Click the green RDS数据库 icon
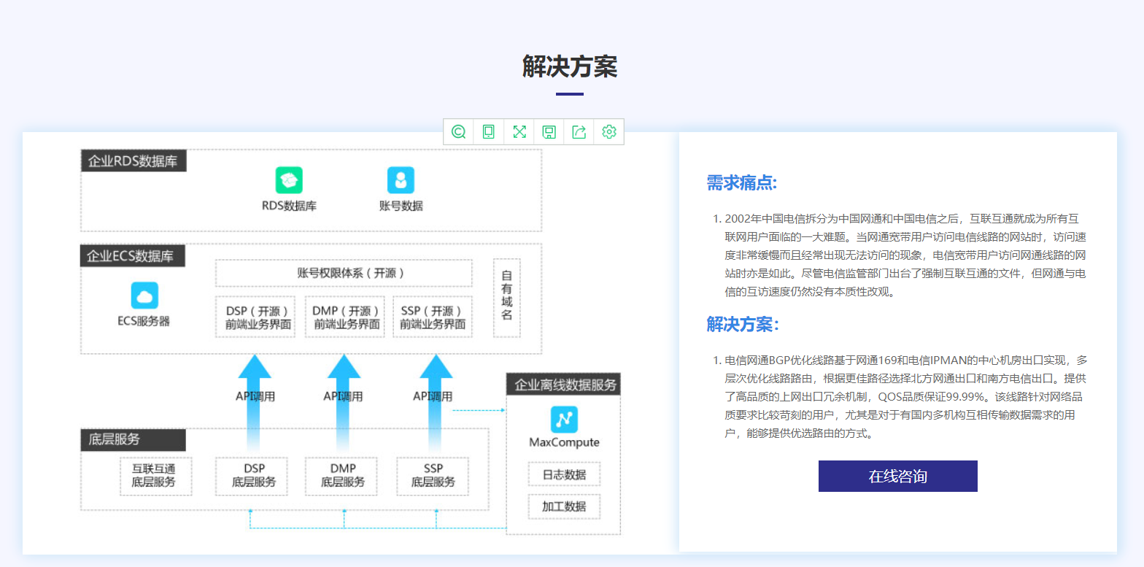 pyautogui.click(x=289, y=180)
